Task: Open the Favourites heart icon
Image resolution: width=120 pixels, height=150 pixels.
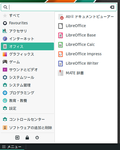Action: 5,23
